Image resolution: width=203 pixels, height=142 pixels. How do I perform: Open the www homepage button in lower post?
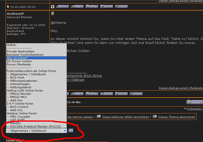pyautogui.click(x=106, y=94)
